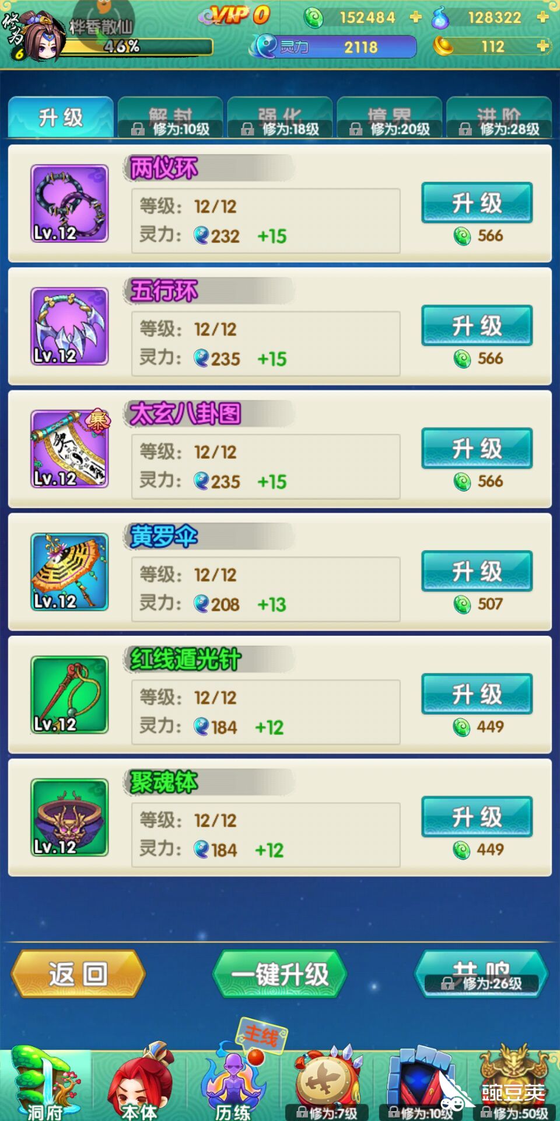
Task: Upgrade 聚魂钵 with 升级 button
Action: (x=477, y=817)
